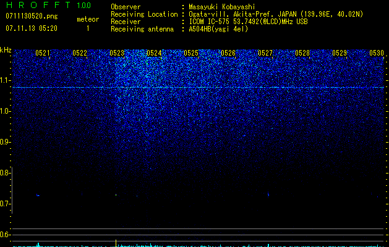
Task: Click the file name 0711130520.png
Action: point(32,17)
